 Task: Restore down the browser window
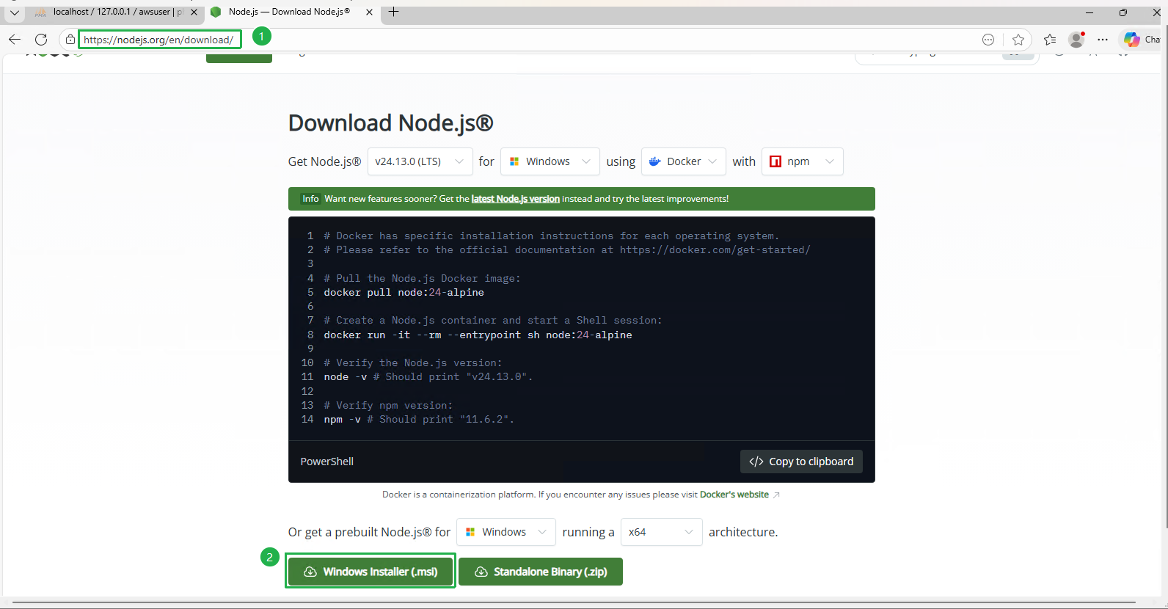coord(1123,12)
